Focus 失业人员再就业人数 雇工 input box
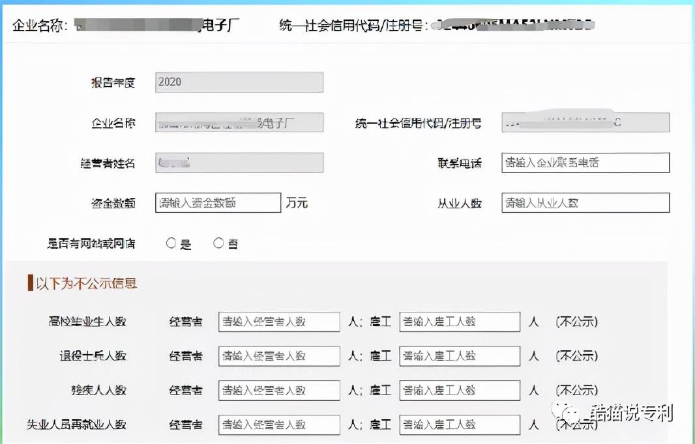This screenshot has height=444, width=695. [x=460, y=424]
